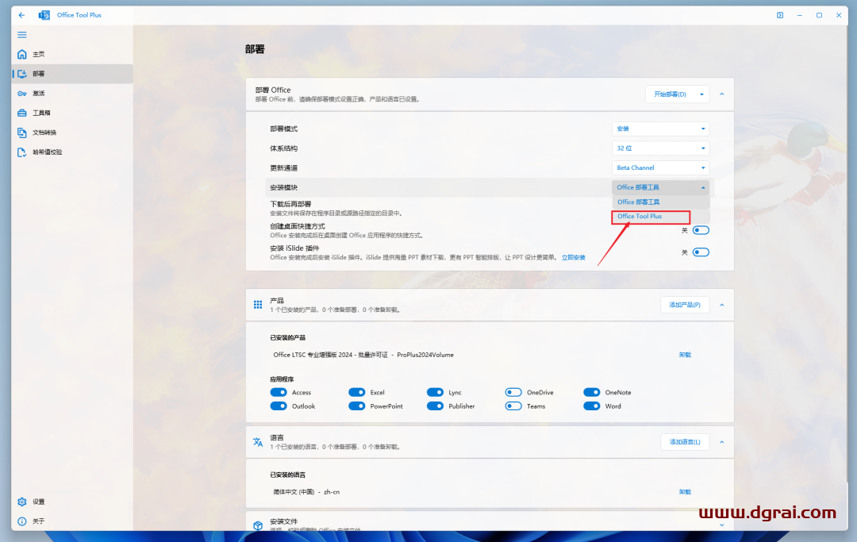Click the key icon for activation
This screenshot has height=542, width=857.
pyautogui.click(x=22, y=94)
